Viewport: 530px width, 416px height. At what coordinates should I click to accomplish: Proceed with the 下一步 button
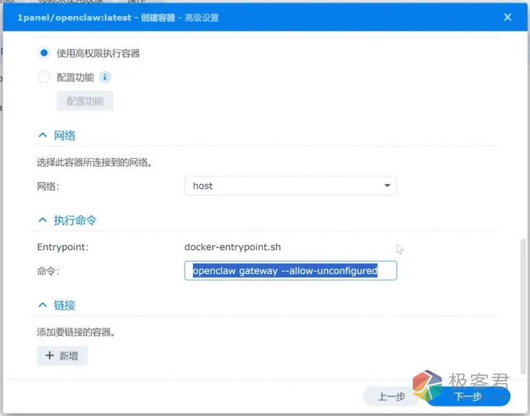[468, 397]
